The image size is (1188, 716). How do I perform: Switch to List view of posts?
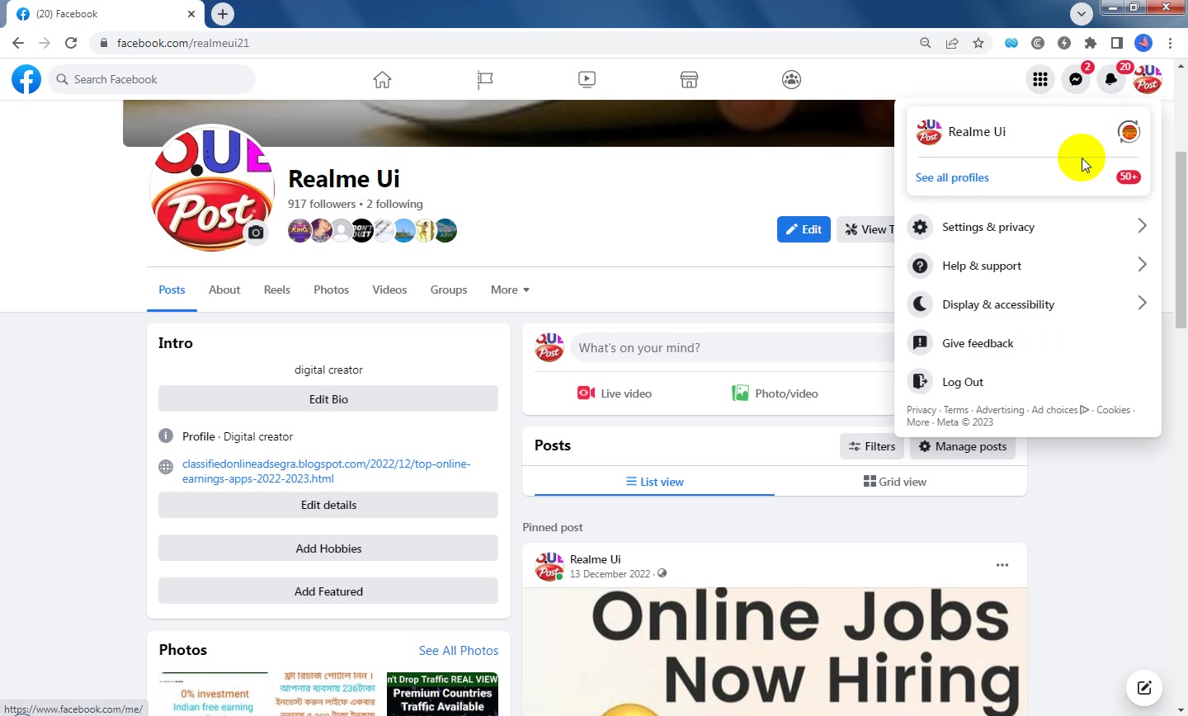click(x=654, y=482)
